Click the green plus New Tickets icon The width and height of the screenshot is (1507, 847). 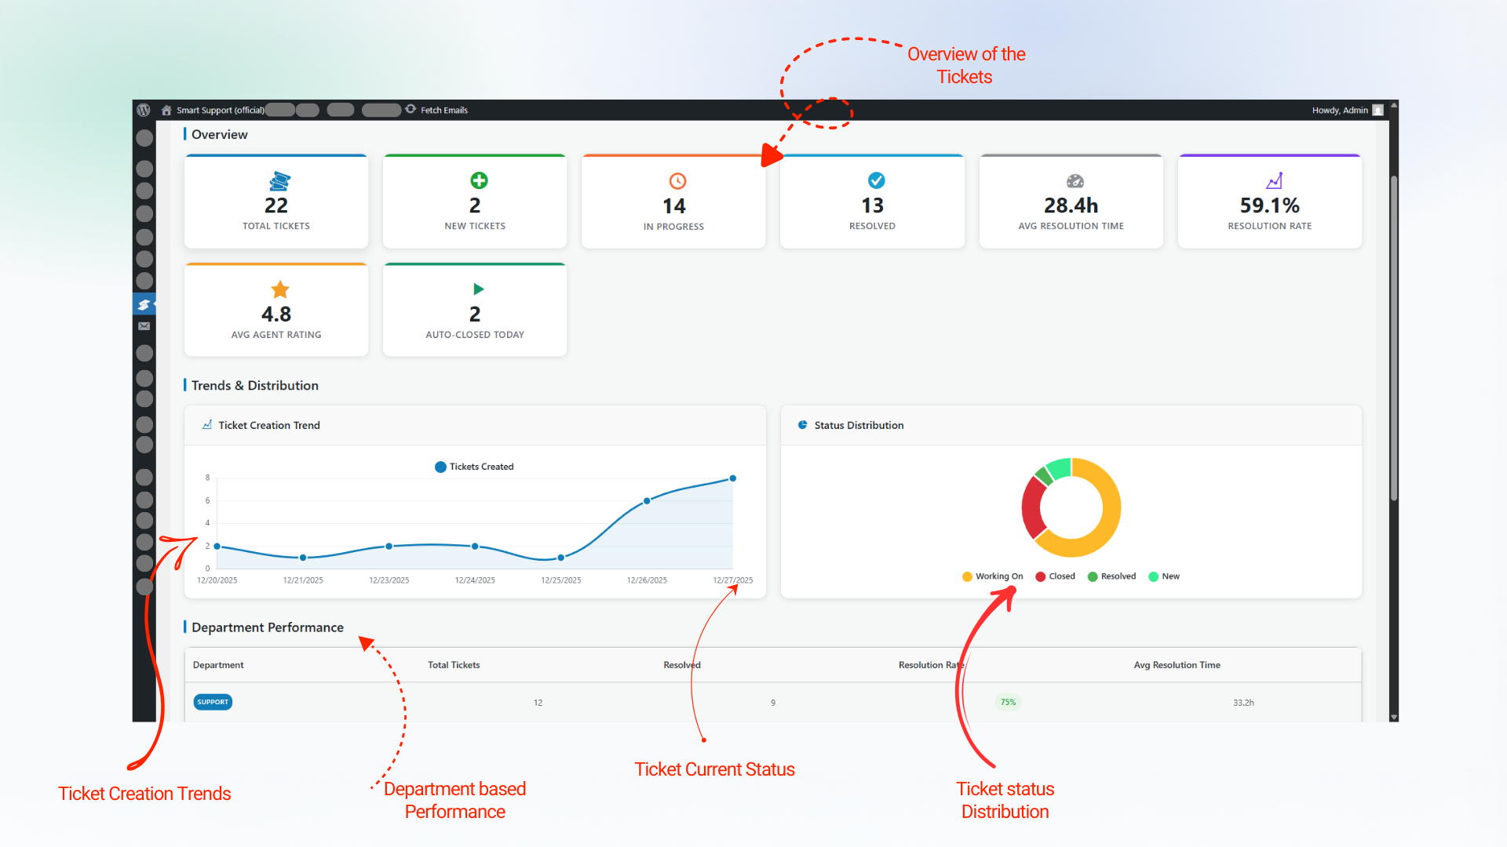(479, 181)
